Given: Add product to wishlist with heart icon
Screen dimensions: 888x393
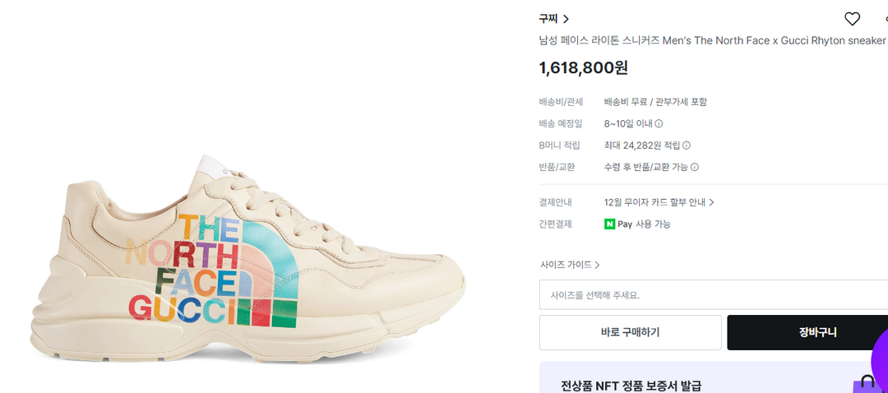Looking at the screenshot, I should pyautogui.click(x=852, y=19).
